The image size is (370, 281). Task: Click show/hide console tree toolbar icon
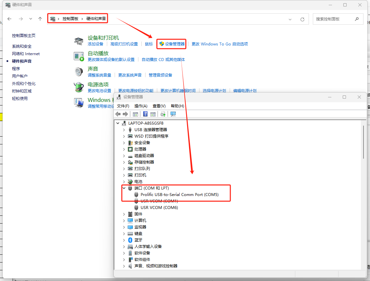(135, 114)
